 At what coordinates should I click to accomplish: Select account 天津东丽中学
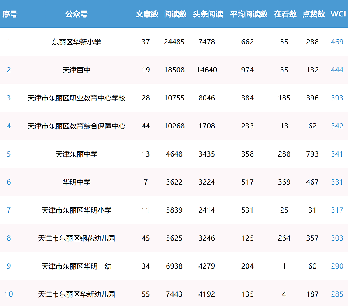click(77, 154)
